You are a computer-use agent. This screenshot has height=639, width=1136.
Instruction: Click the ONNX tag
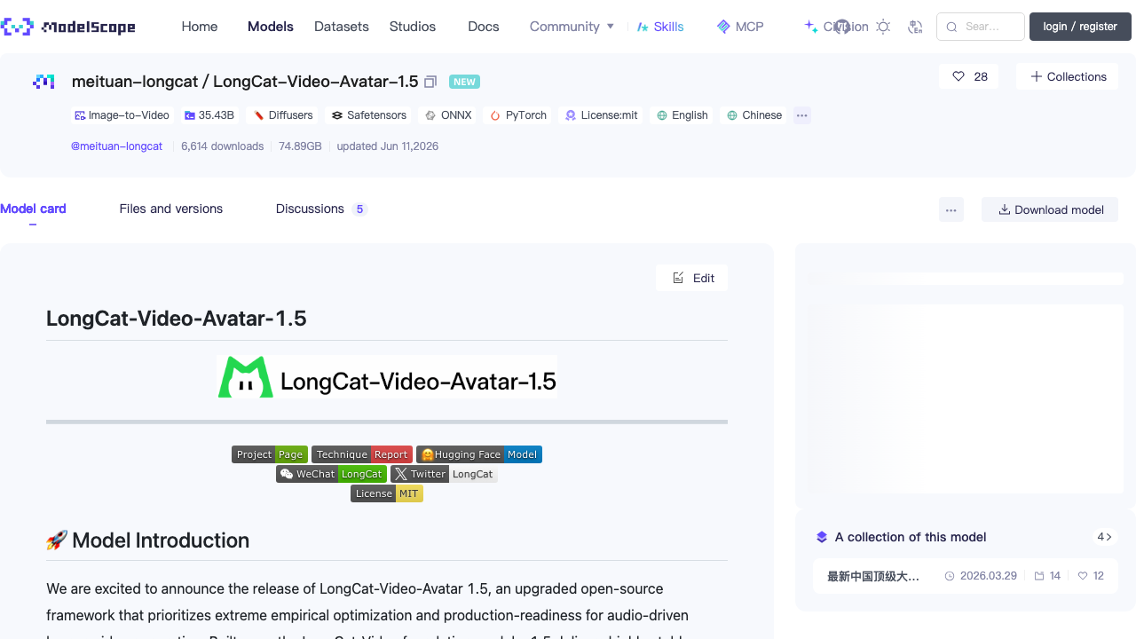pyautogui.click(x=448, y=115)
